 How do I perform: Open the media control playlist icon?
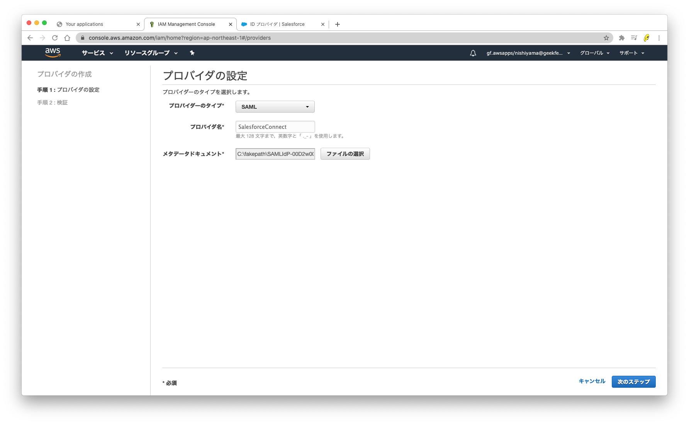pyautogui.click(x=634, y=38)
